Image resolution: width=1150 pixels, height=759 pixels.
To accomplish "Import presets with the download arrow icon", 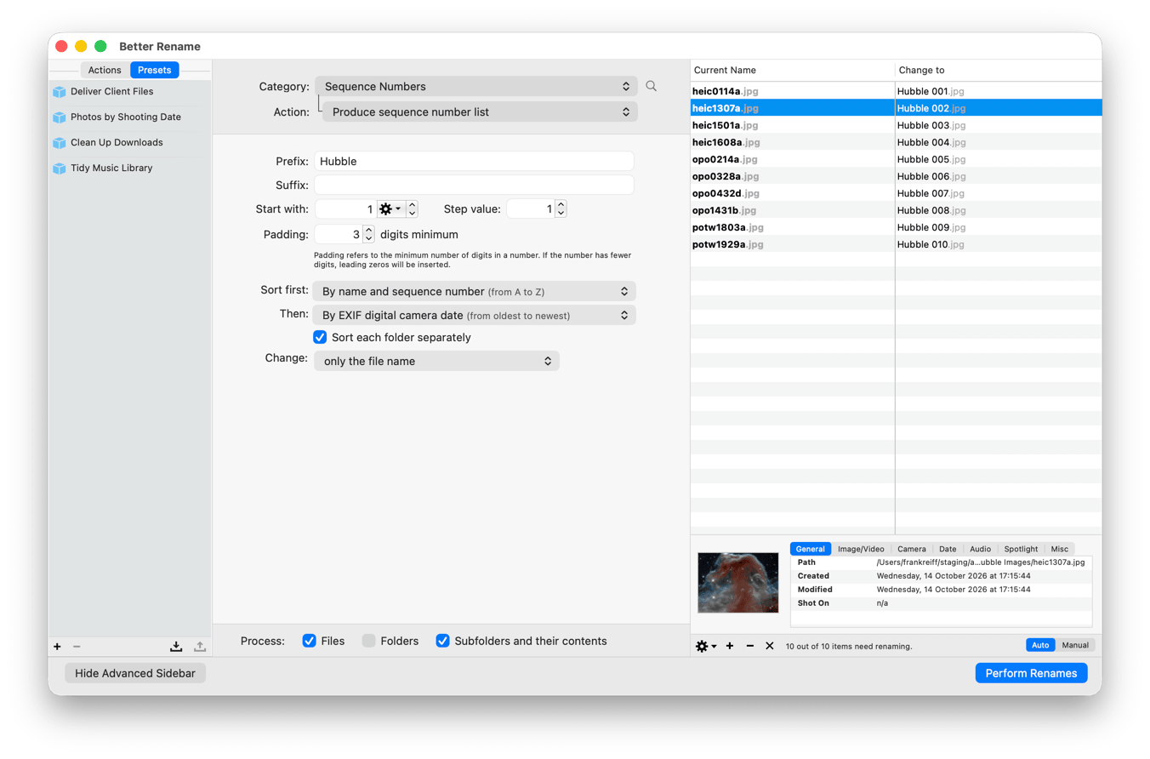I will point(176,647).
